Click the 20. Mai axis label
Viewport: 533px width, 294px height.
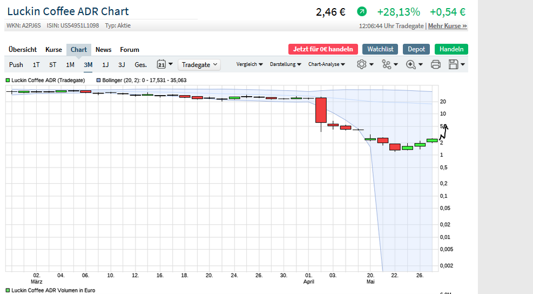point(370,278)
